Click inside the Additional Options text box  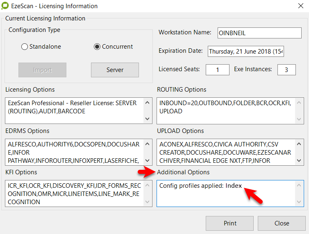(x=225, y=197)
